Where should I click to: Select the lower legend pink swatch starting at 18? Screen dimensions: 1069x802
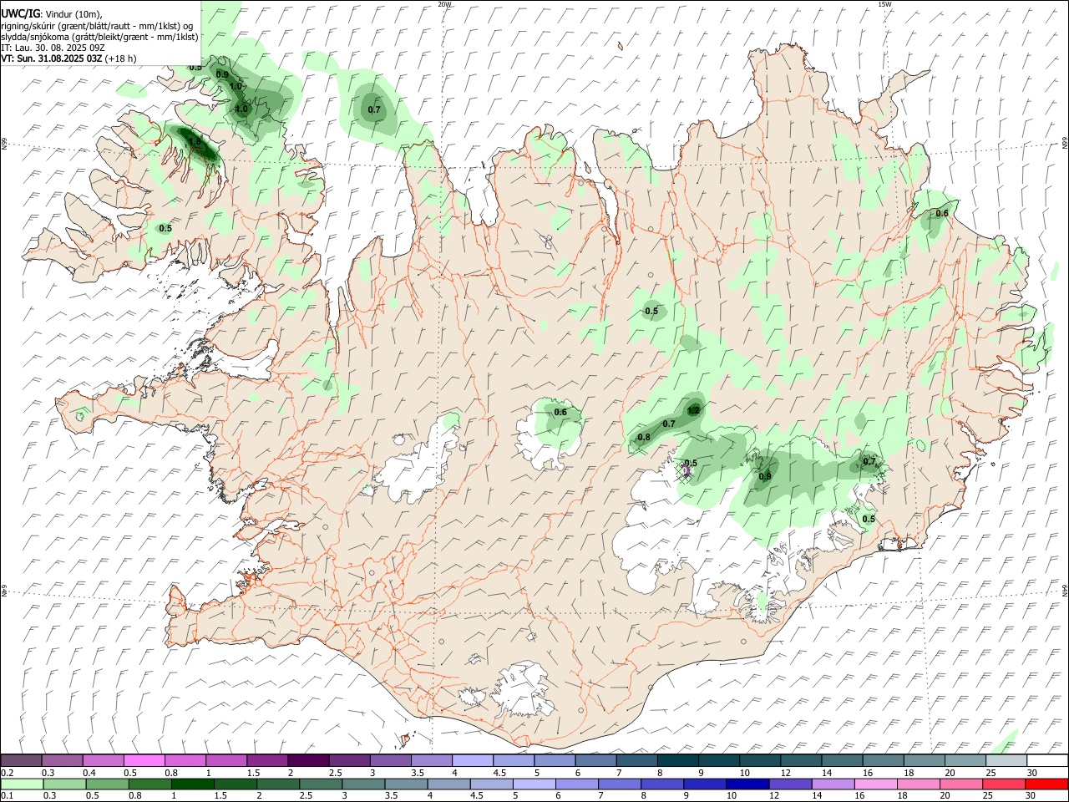[x=919, y=784]
